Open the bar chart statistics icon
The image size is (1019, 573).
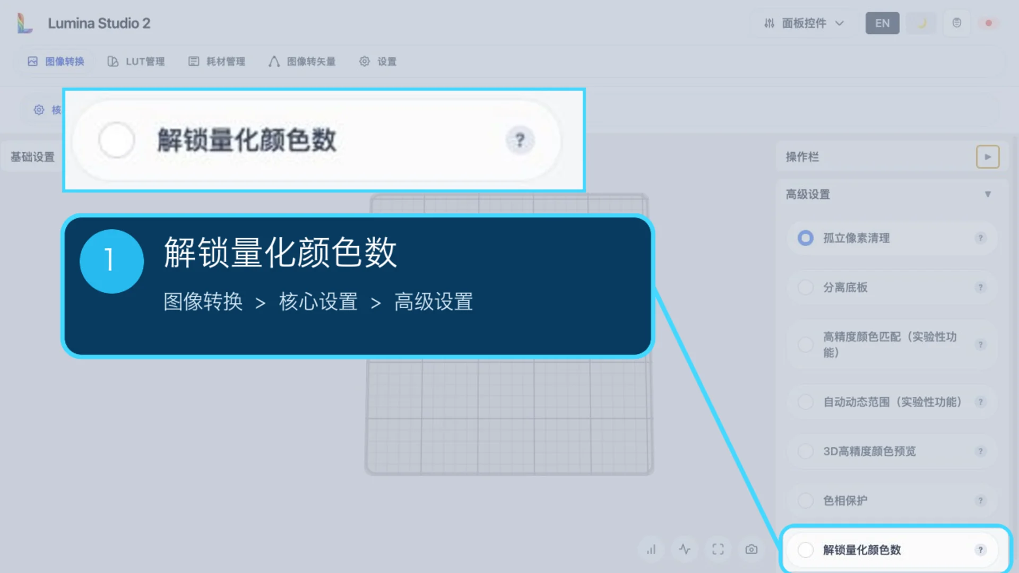click(651, 550)
